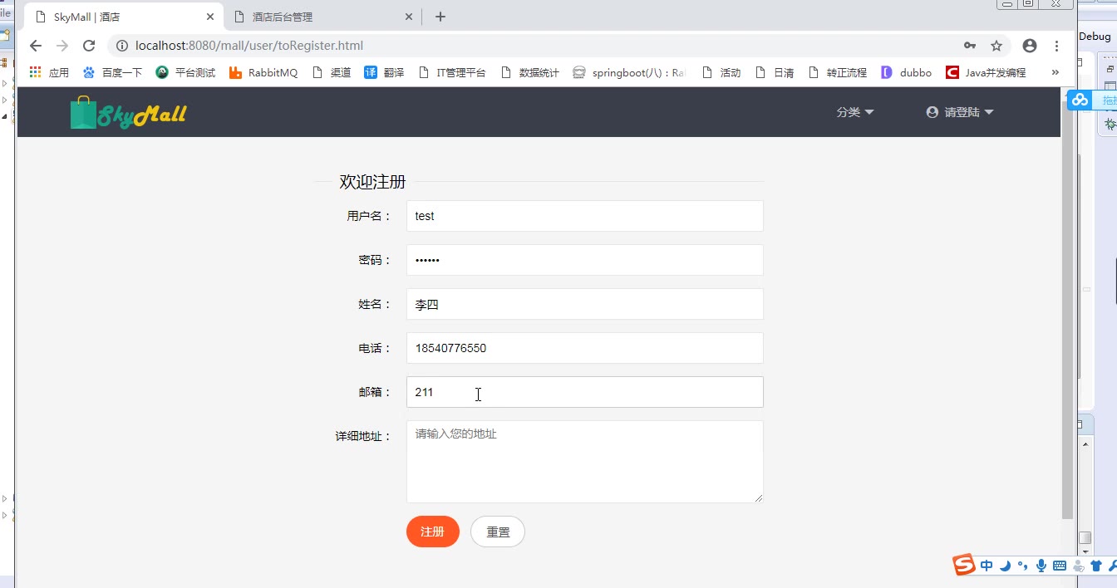
Task: Expand the 请登陆 login dropdown
Action: click(x=960, y=112)
